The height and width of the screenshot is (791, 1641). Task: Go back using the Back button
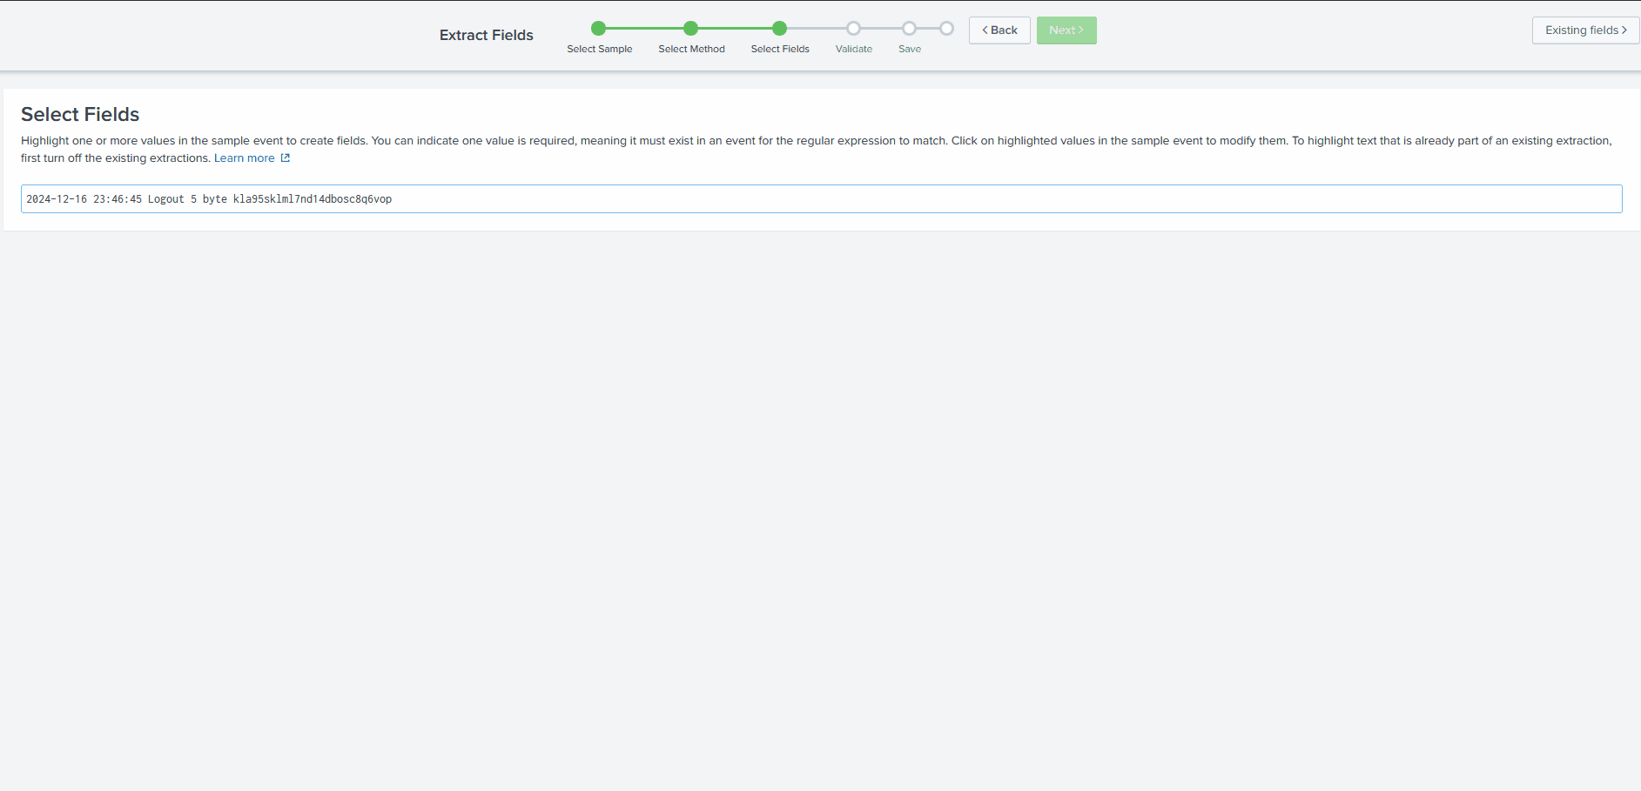pos(999,30)
